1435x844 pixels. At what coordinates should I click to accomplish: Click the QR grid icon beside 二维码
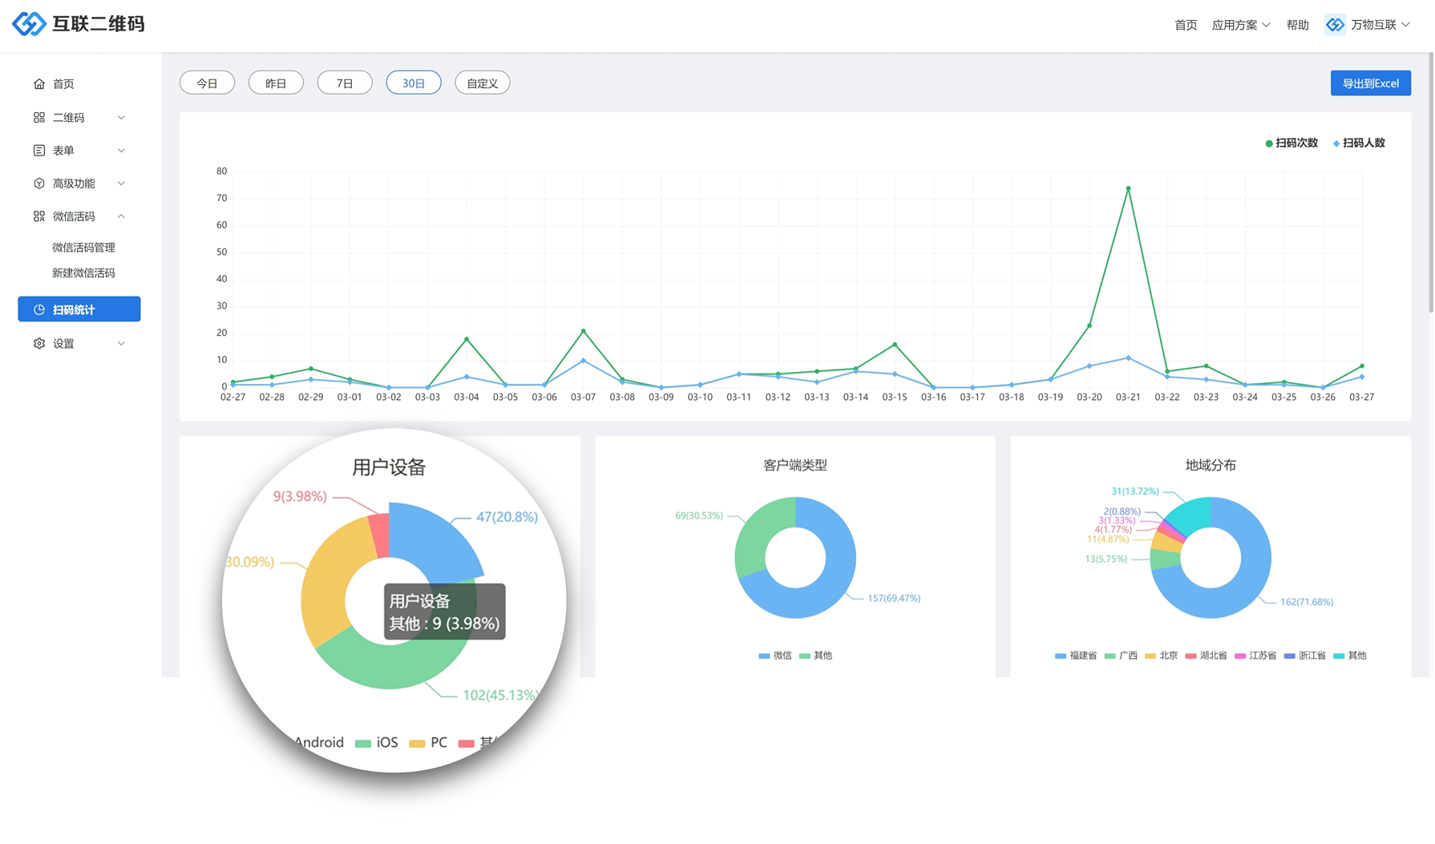point(39,118)
